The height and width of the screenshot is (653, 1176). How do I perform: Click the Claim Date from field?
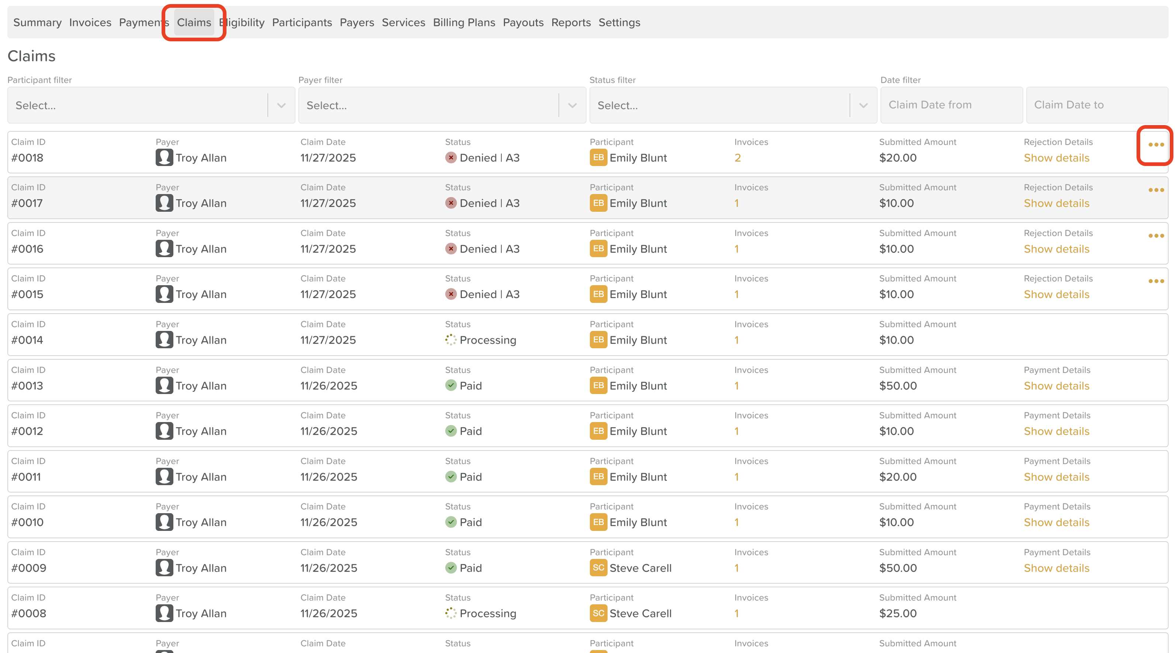[951, 105]
